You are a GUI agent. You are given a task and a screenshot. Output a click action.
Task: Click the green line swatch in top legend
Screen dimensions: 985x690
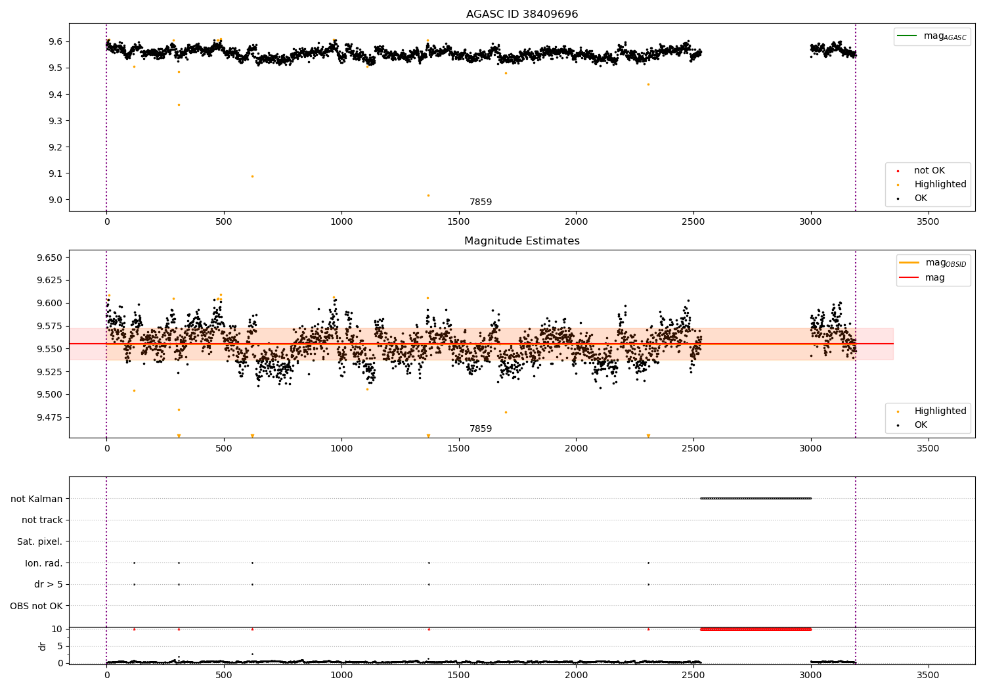click(x=908, y=36)
